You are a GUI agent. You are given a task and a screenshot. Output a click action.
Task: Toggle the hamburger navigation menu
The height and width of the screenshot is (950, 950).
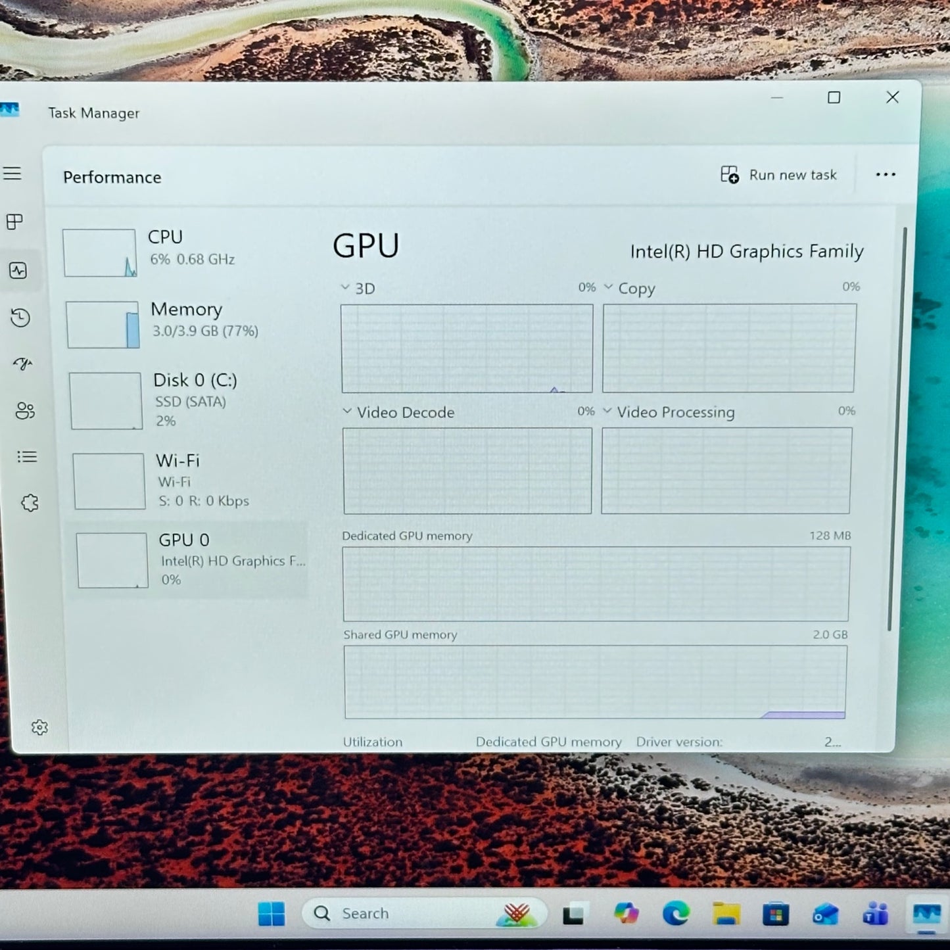(12, 174)
